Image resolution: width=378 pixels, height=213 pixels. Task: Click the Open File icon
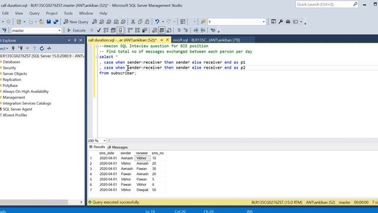point(41,22)
